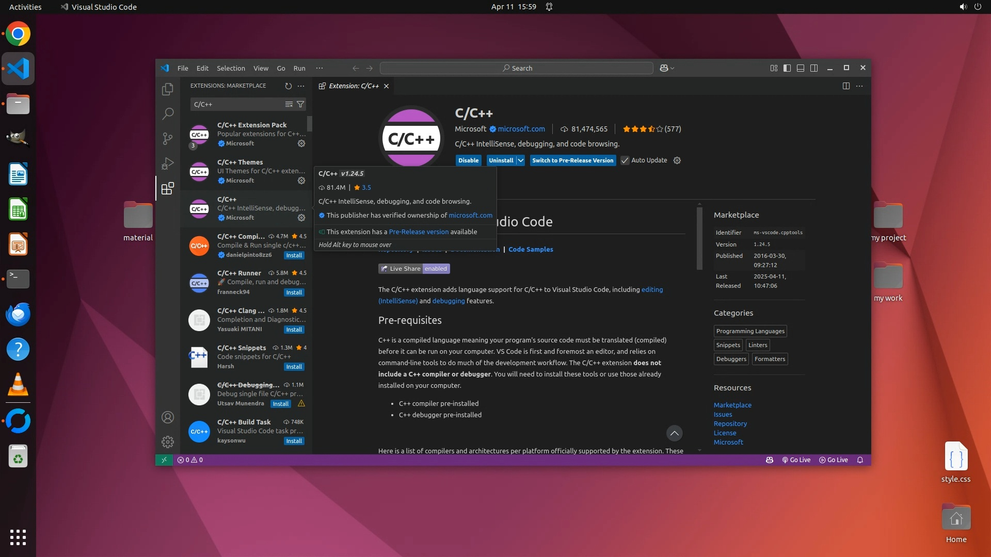Click the Accounts icon in activity bar

click(x=167, y=417)
